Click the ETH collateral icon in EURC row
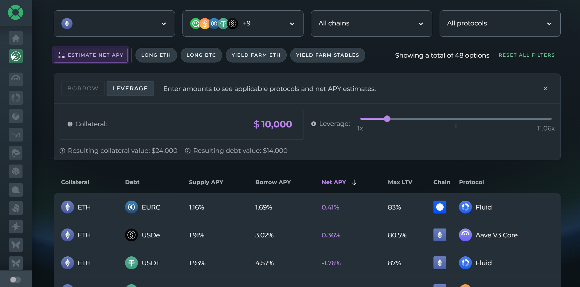Screen dimensions: 580x287 (x=68, y=207)
